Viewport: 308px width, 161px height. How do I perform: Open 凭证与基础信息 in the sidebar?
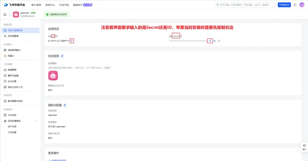pos(21,30)
